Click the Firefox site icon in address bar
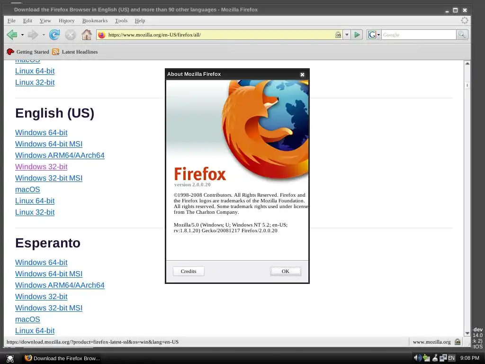 [101, 35]
